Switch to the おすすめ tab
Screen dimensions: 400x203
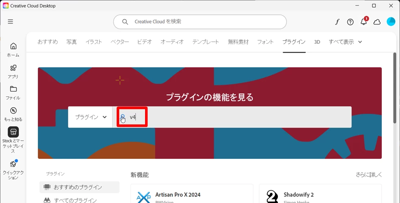coord(48,42)
